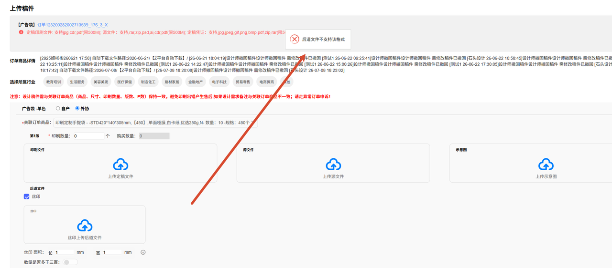
Task: Focus the 丝印 面积 宽 input
Action: pos(112,252)
